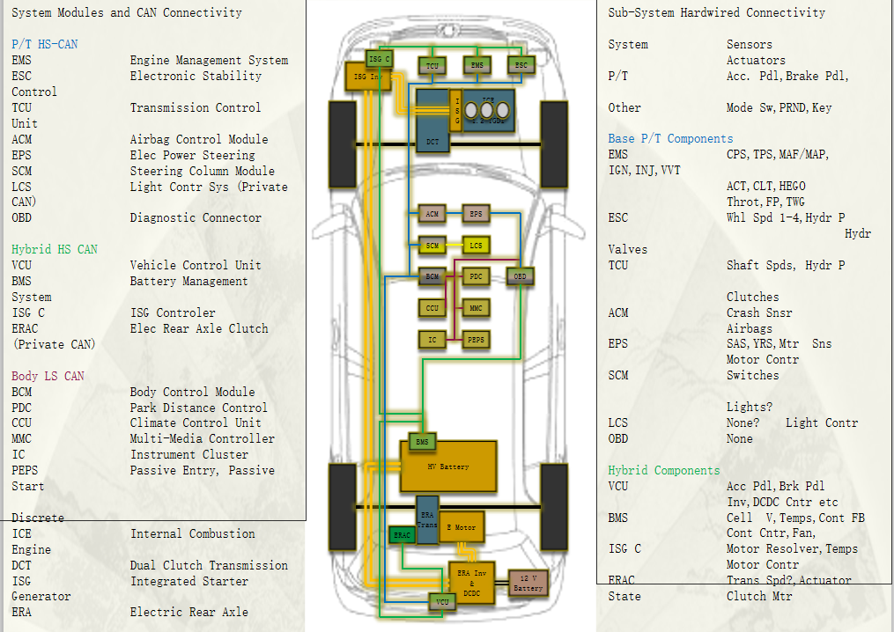Click the 12 V Battery block
Image resolution: width=894 pixels, height=632 pixels.
(x=528, y=584)
